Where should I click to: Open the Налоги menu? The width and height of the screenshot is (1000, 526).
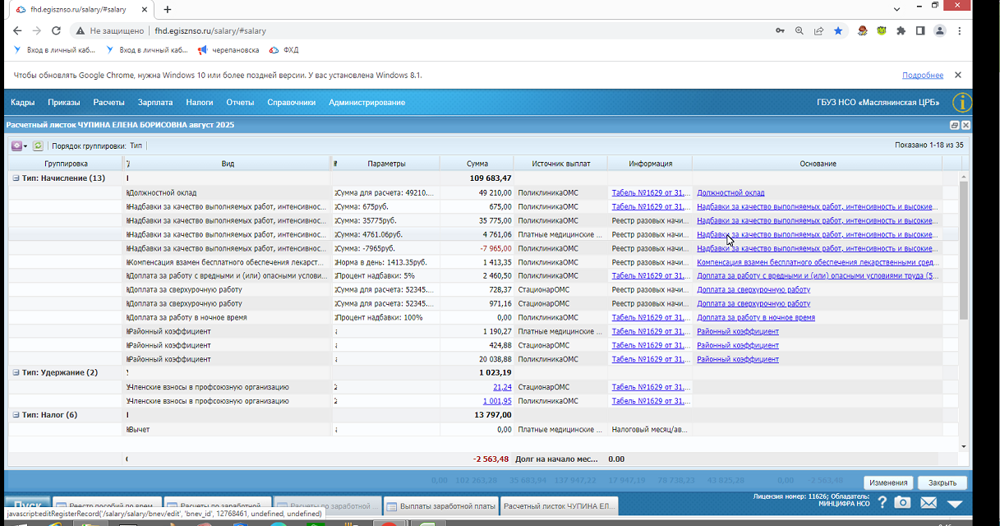(x=200, y=103)
